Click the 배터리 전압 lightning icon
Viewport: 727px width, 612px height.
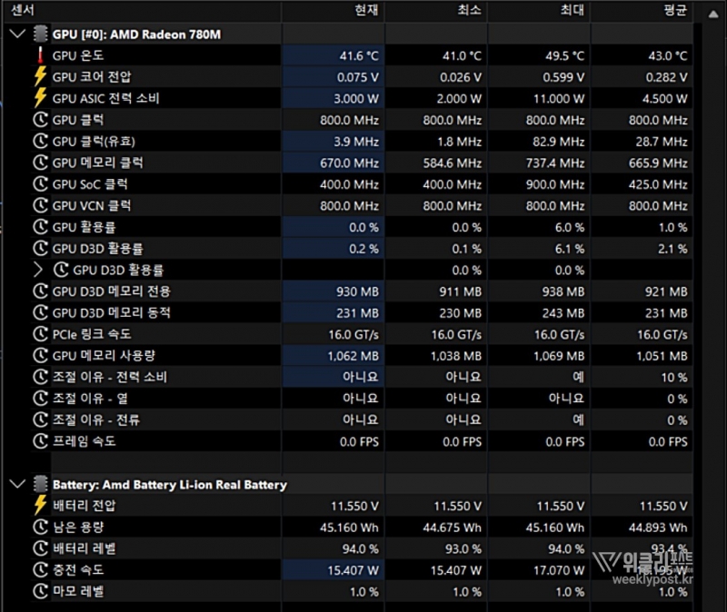(40, 506)
